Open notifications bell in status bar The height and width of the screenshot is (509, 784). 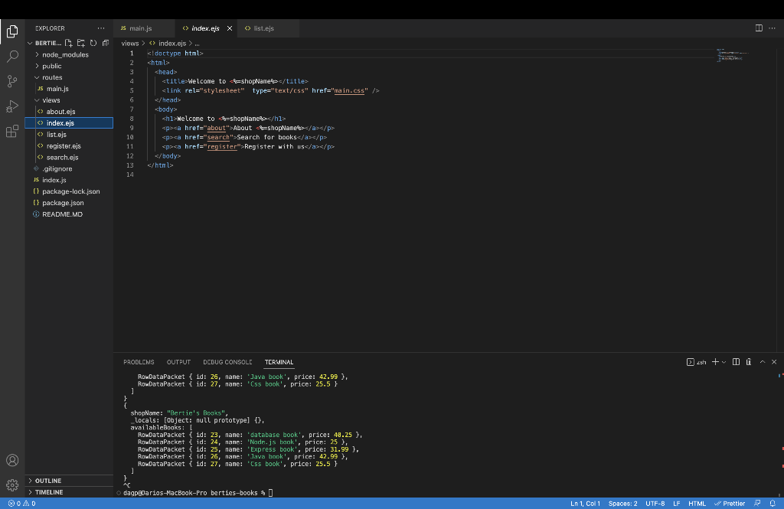click(x=773, y=504)
